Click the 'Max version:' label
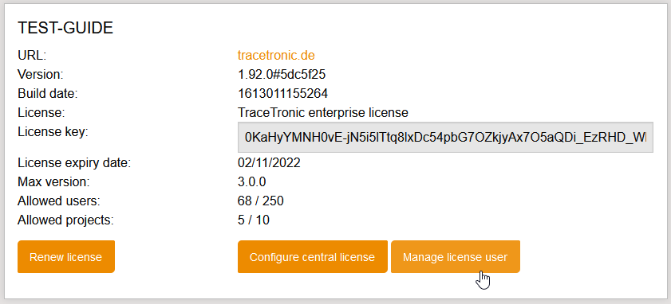The width and height of the screenshot is (671, 304). pos(53,182)
